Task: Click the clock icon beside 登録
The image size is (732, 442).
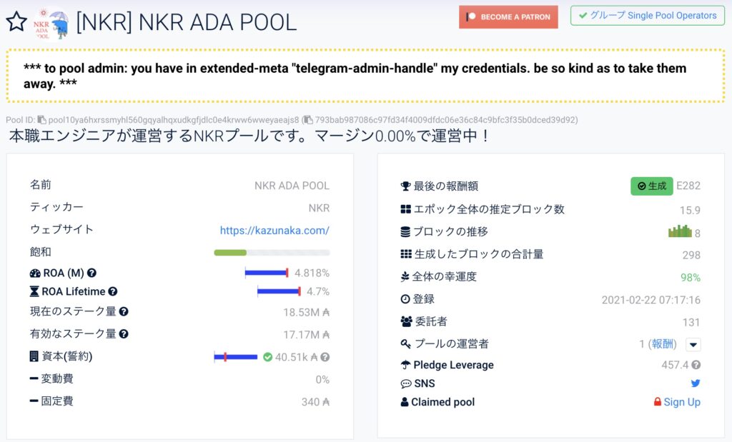Action: coord(405,299)
